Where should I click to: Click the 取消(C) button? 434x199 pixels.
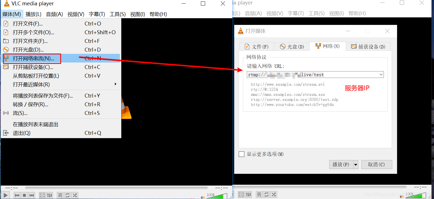(x=376, y=165)
